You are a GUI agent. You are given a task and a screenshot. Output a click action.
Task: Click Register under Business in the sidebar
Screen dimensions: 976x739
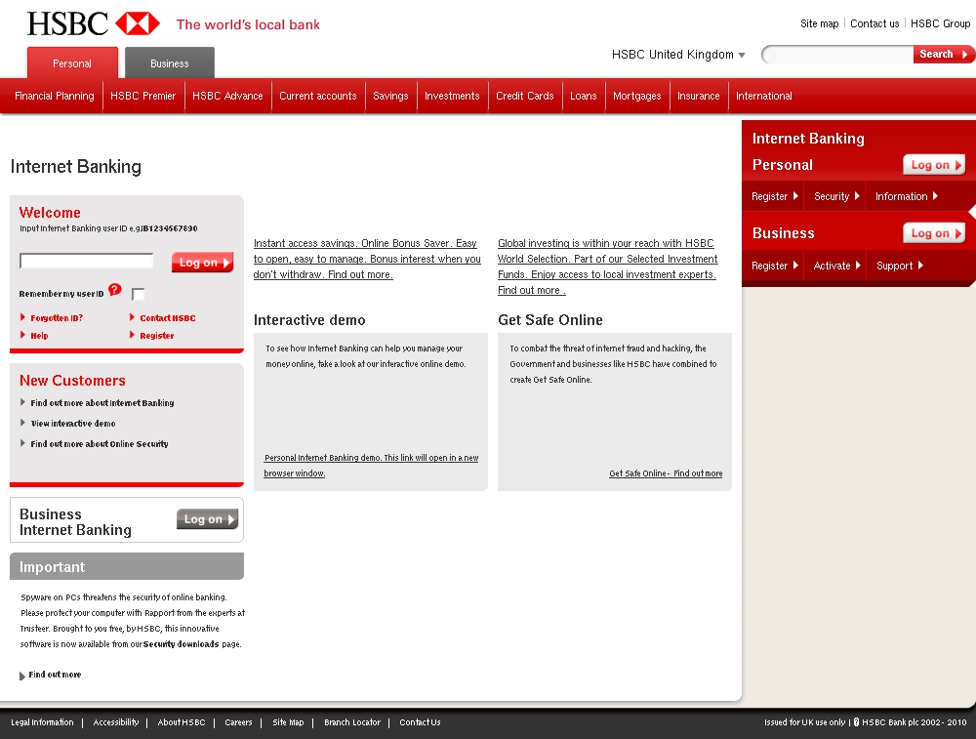tap(774, 266)
